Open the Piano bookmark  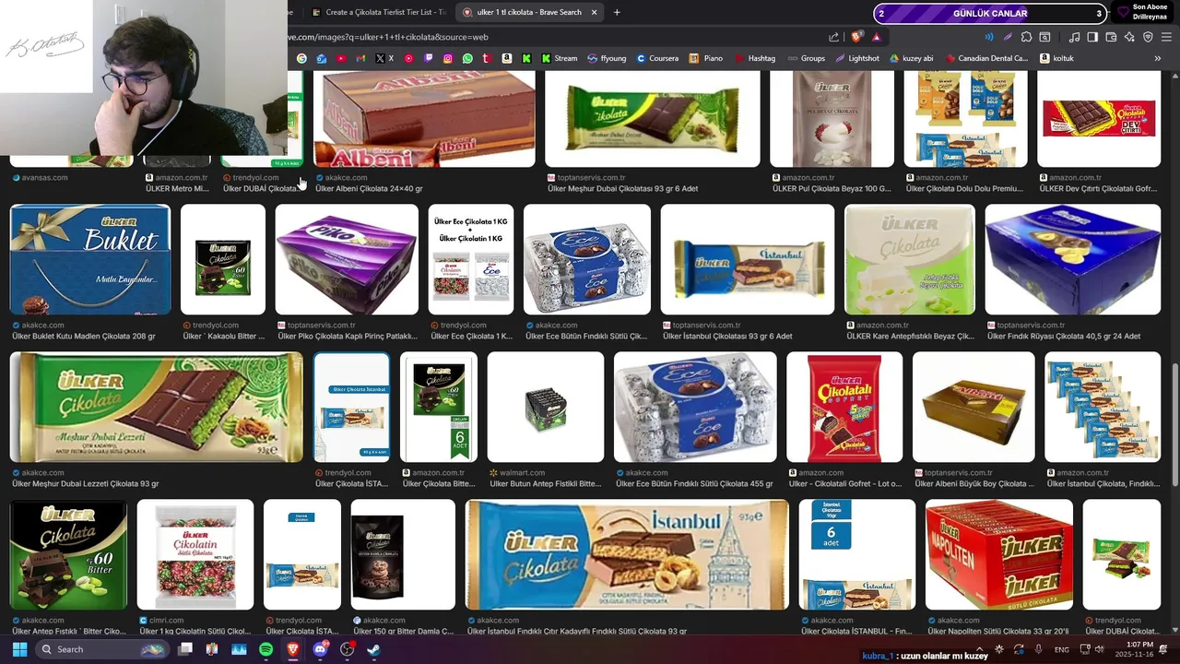coord(706,58)
